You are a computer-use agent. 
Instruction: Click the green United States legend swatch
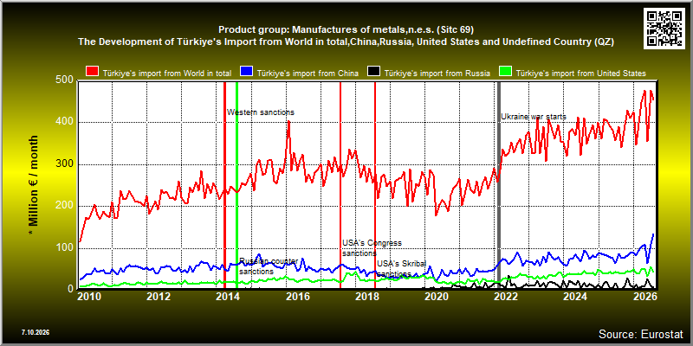point(506,73)
